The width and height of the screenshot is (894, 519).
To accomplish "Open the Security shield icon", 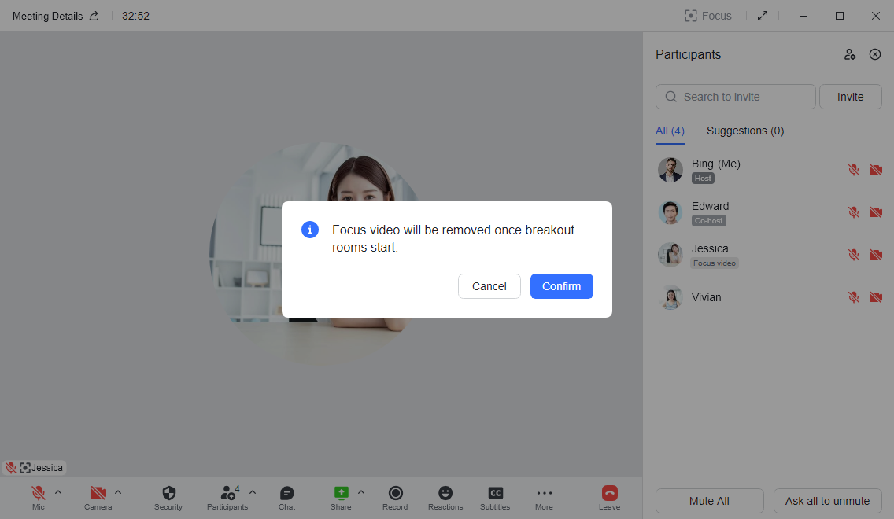I will 168,494.
